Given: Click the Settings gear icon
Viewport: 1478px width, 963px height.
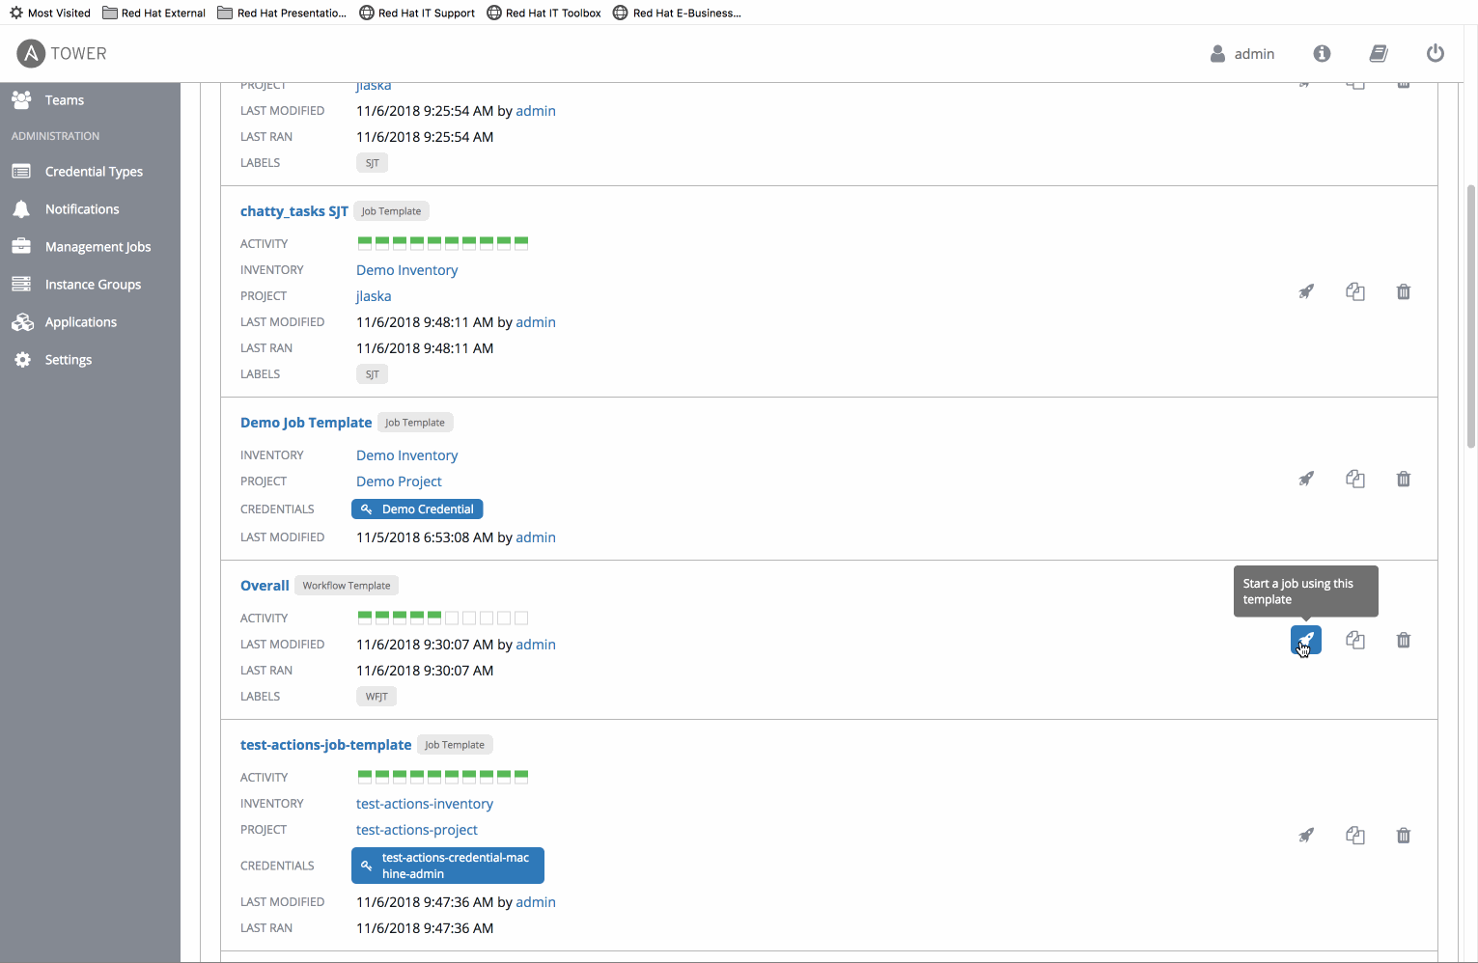Looking at the screenshot, I should pos(22,359).
